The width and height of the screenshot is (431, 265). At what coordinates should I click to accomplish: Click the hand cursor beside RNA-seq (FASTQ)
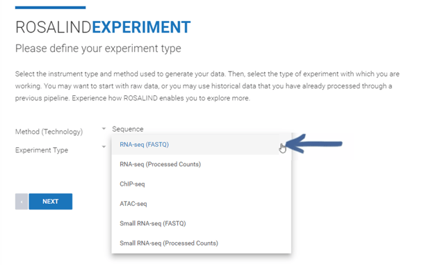point(282,148)
